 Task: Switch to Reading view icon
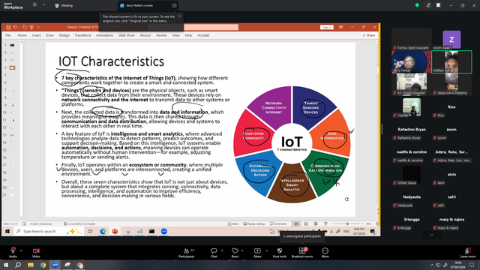316,223
